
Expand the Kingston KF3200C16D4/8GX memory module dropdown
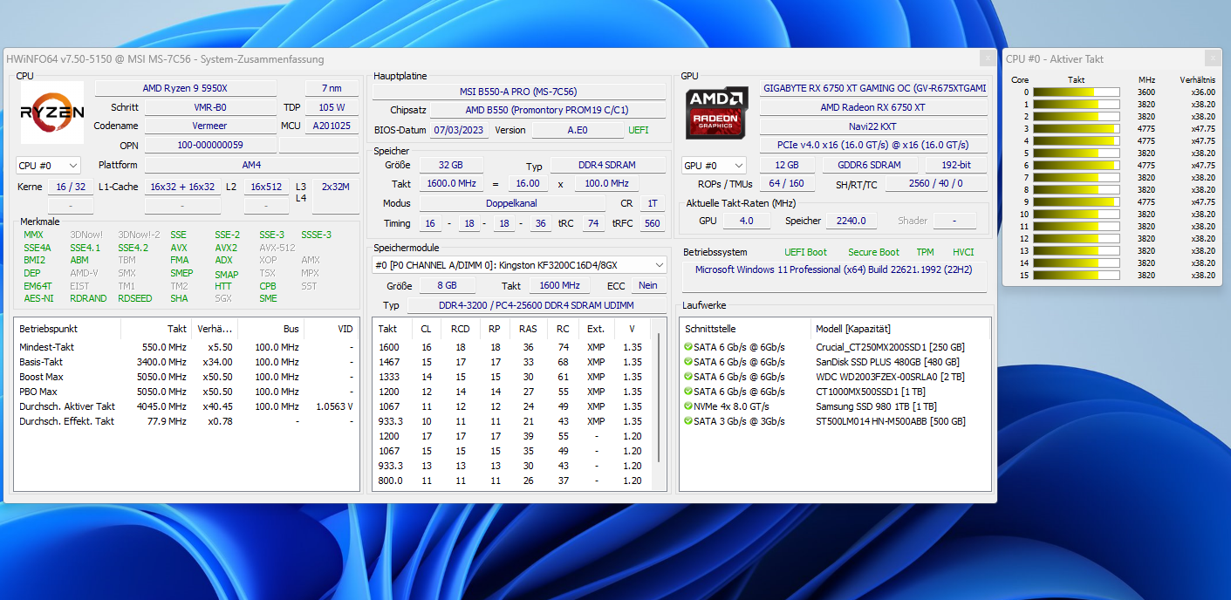click(x=520, y=265)
